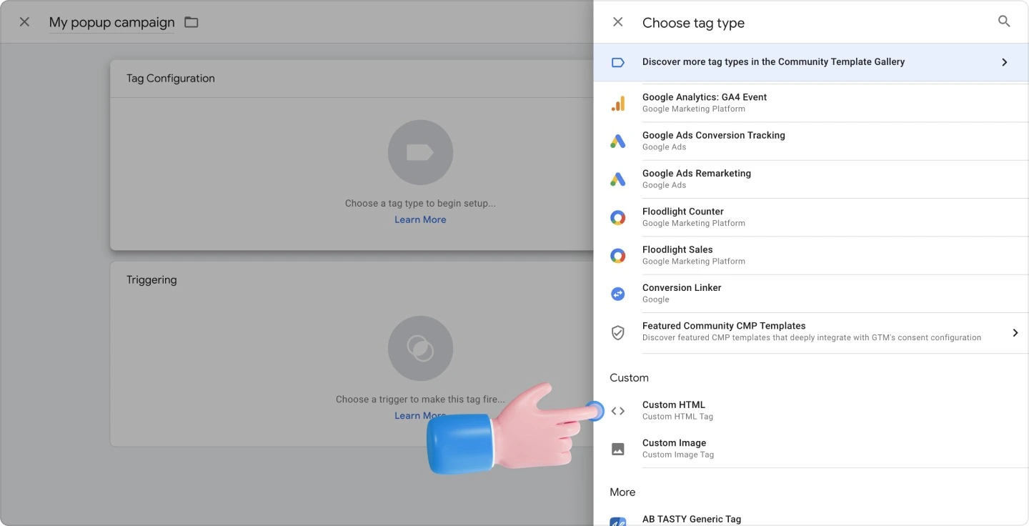The width and height of the screenshot is (1029, 526).
Task: Click the shield icon for CMP Templates
Action: pyautogui.click(x=618, y=332)
